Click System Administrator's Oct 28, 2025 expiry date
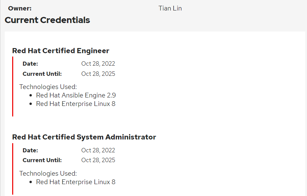This screenshot has width=307, height=196. tap(98, 160)
